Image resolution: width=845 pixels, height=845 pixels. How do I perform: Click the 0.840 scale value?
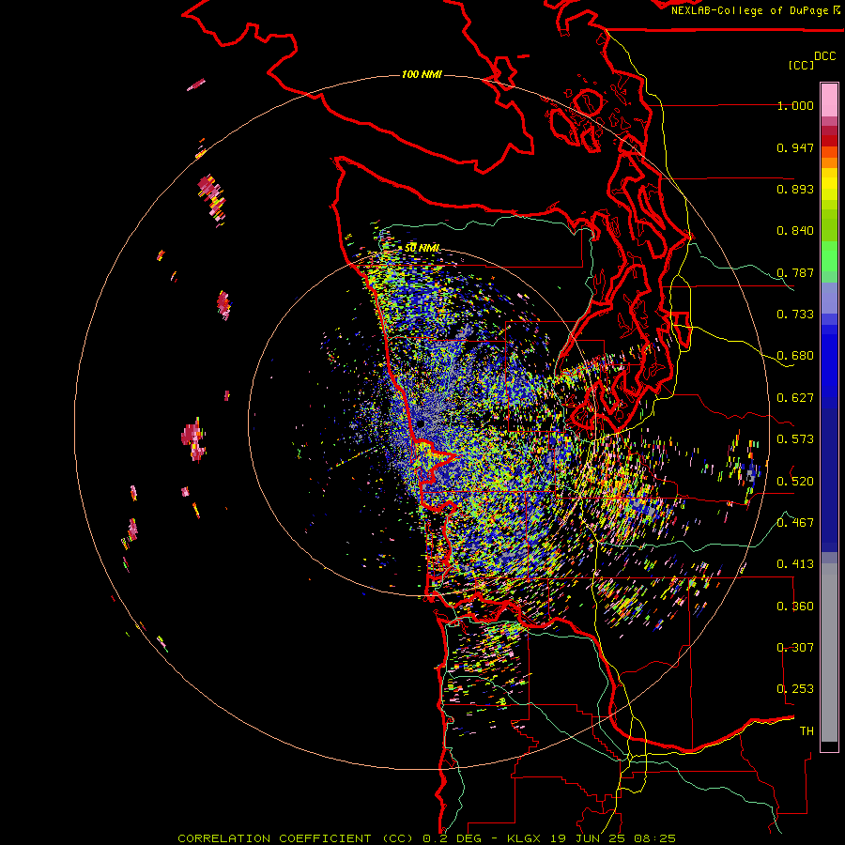tap(795, 231)
